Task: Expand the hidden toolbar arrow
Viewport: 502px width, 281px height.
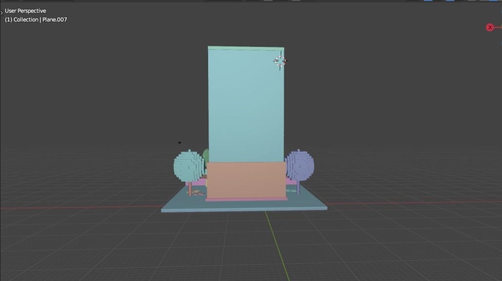Action: point(1,13)
